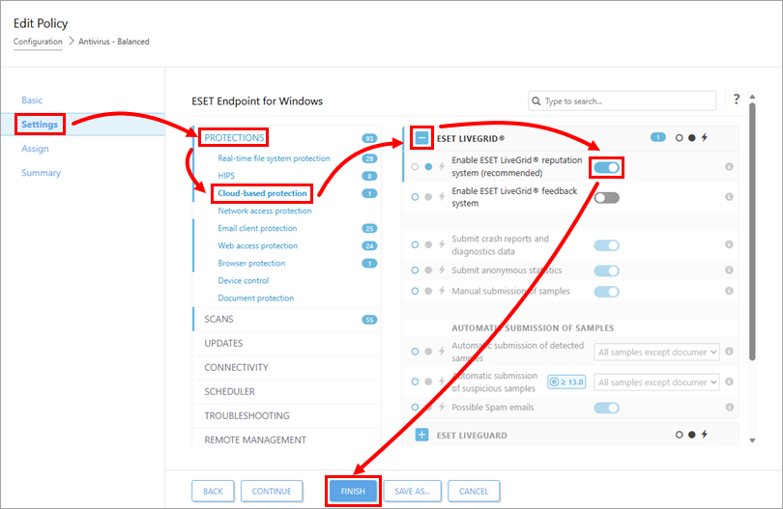Click the Type to search field

click(622, 100)
